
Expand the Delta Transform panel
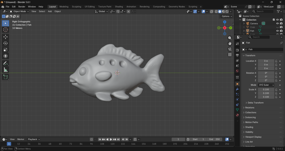(256, 103)
